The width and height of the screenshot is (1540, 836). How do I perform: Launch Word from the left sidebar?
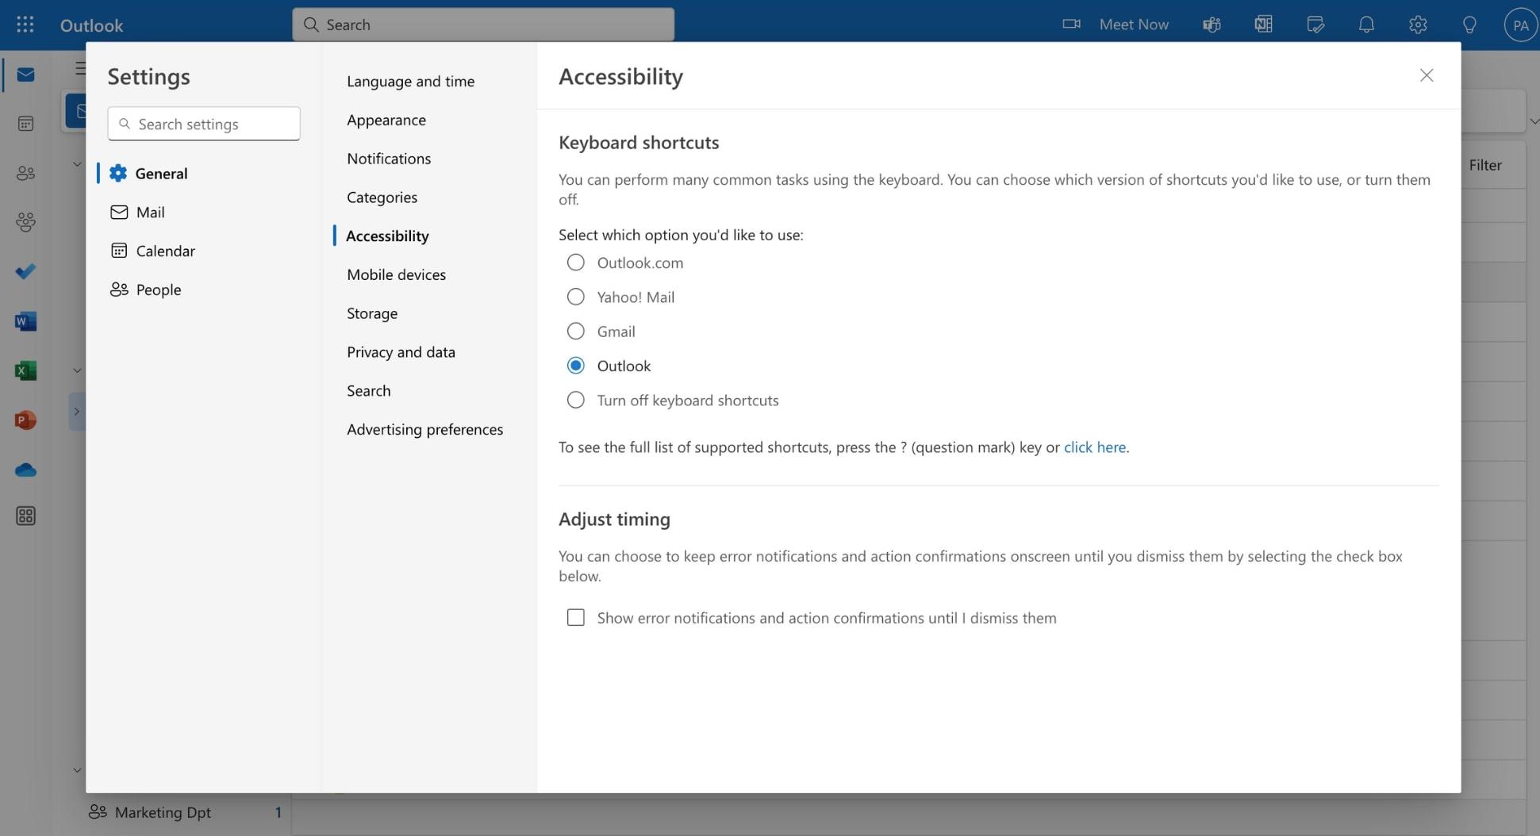25,320
